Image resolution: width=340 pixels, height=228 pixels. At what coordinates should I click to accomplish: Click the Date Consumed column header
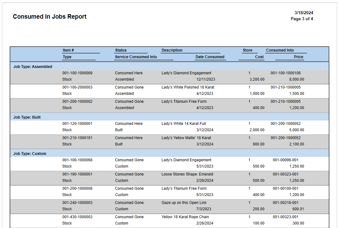[210, 57]
